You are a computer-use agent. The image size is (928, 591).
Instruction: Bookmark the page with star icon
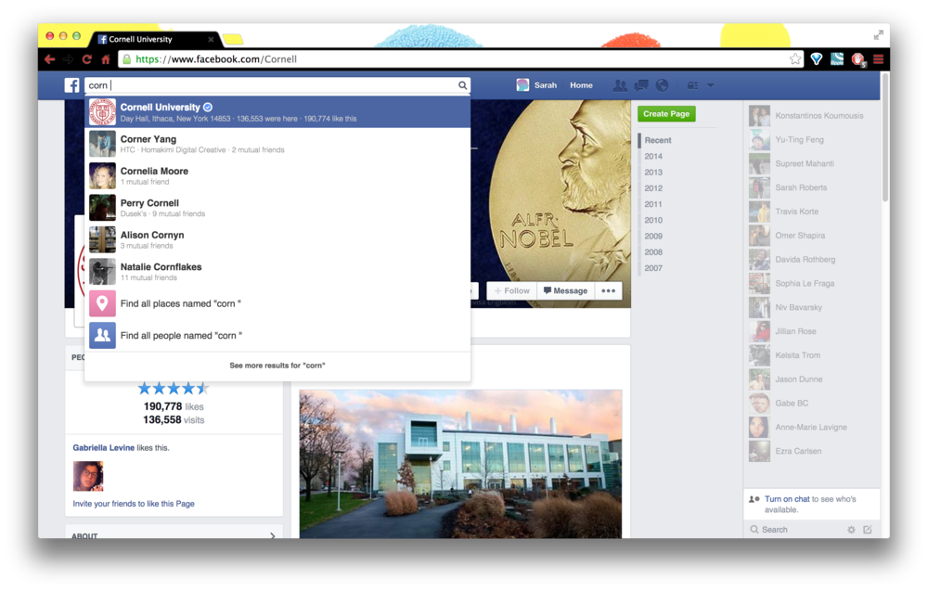(x=795, y=58)
